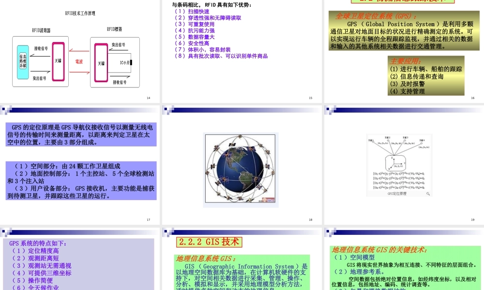484x290 pixels.
Task: Click the RFID标签 label
Action: [115, 29]
